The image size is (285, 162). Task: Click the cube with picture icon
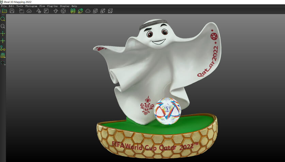click(110, 11)
